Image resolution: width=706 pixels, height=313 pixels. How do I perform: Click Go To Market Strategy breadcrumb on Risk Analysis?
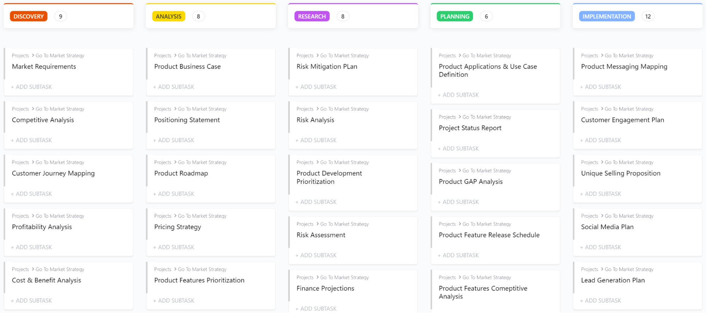tap(344, 109)
